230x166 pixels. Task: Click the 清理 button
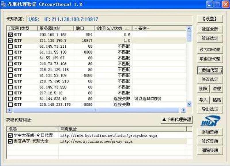pyautogui.click(x=217, y=89)
